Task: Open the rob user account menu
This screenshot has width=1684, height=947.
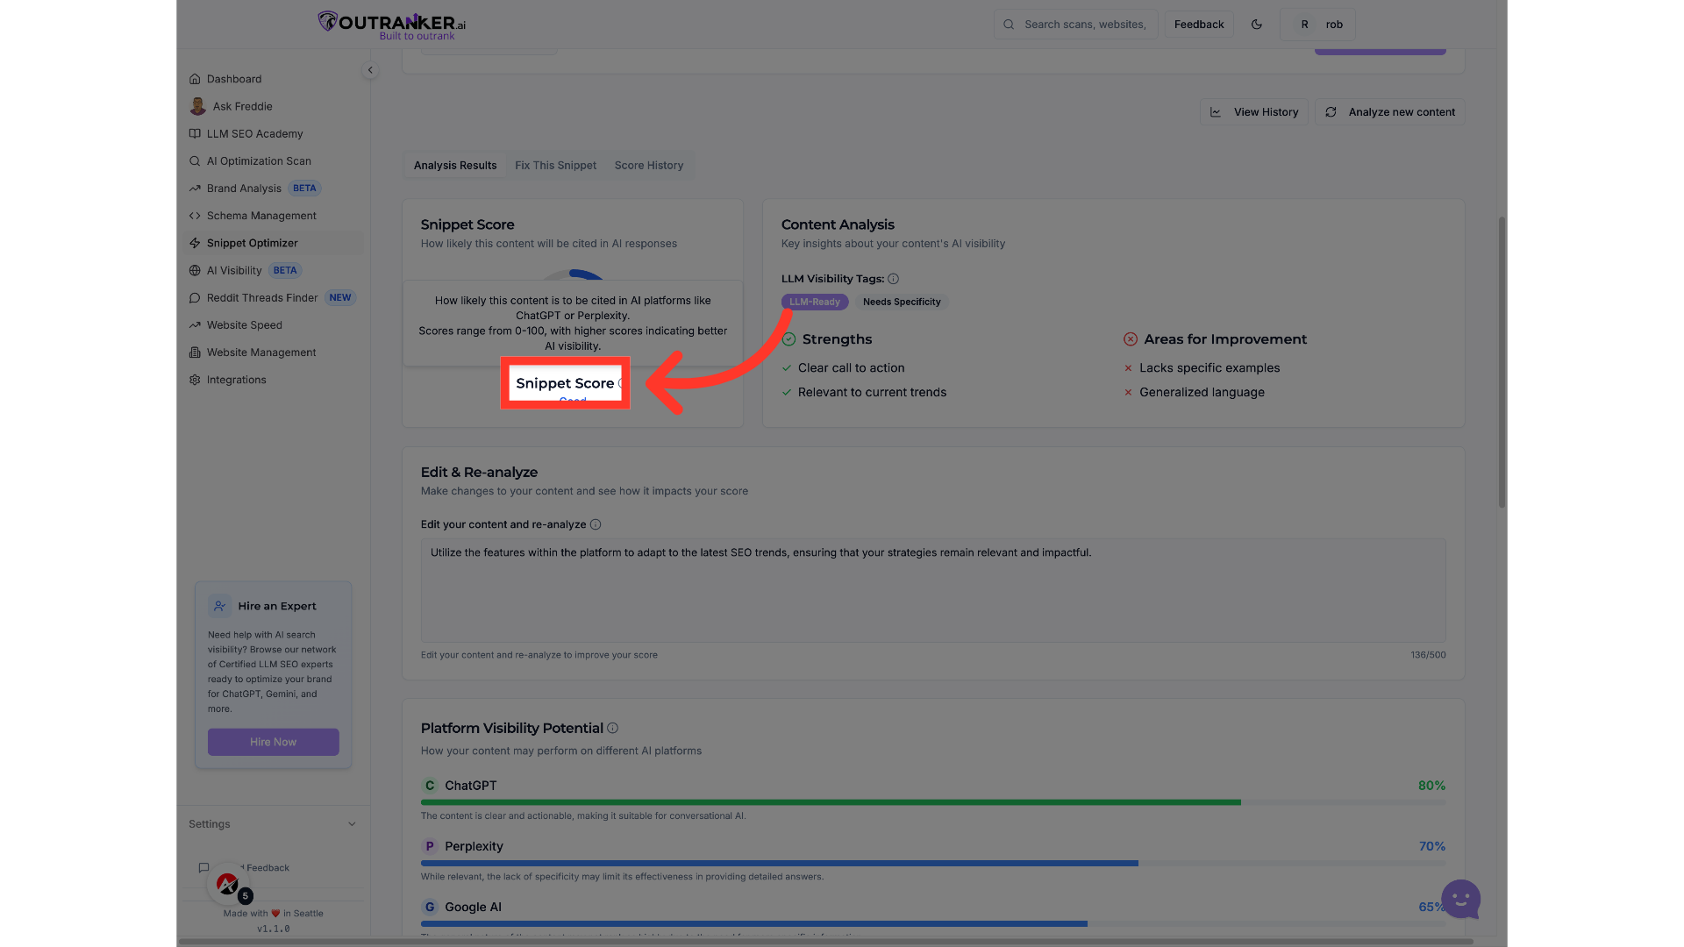Action: pos(1318,25)
